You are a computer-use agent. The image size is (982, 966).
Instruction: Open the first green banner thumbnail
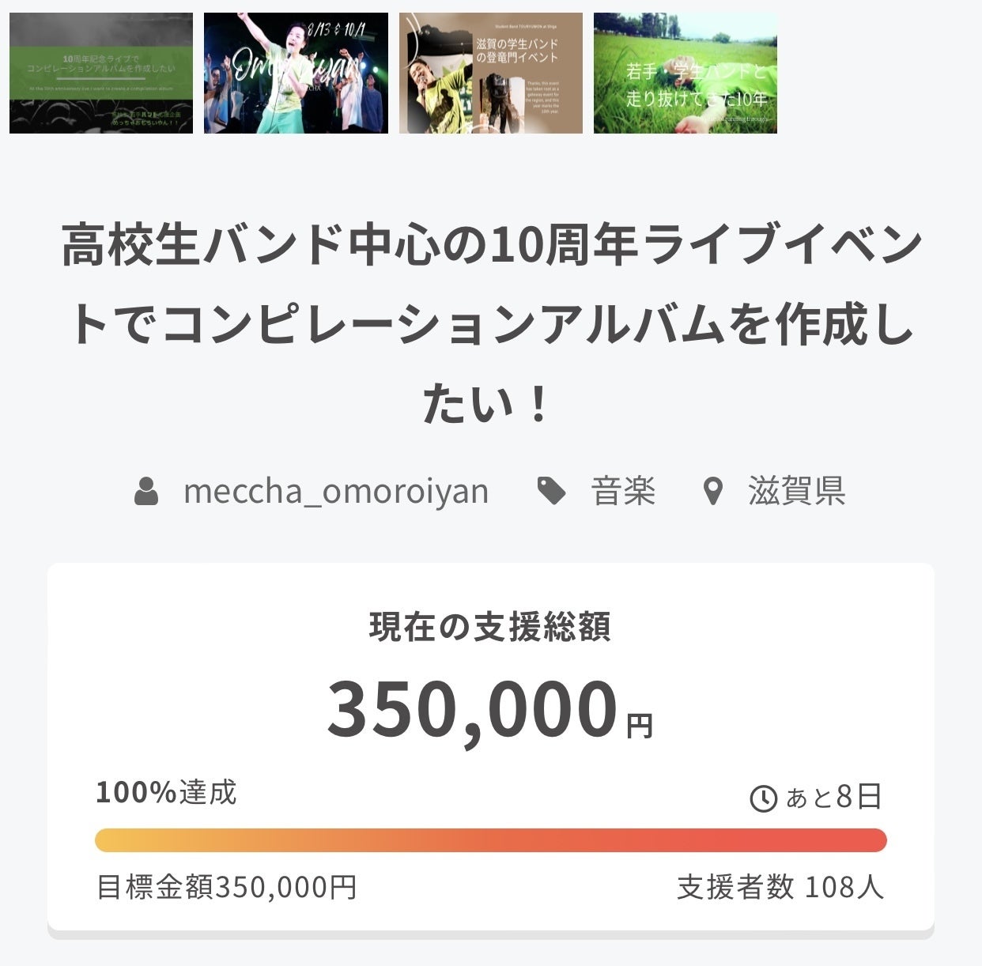pos(101,73)
